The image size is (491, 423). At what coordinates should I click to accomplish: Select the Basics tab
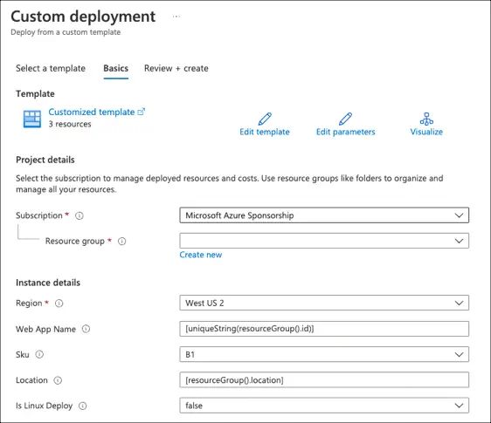pyautogui.click(x=116, y=68)
